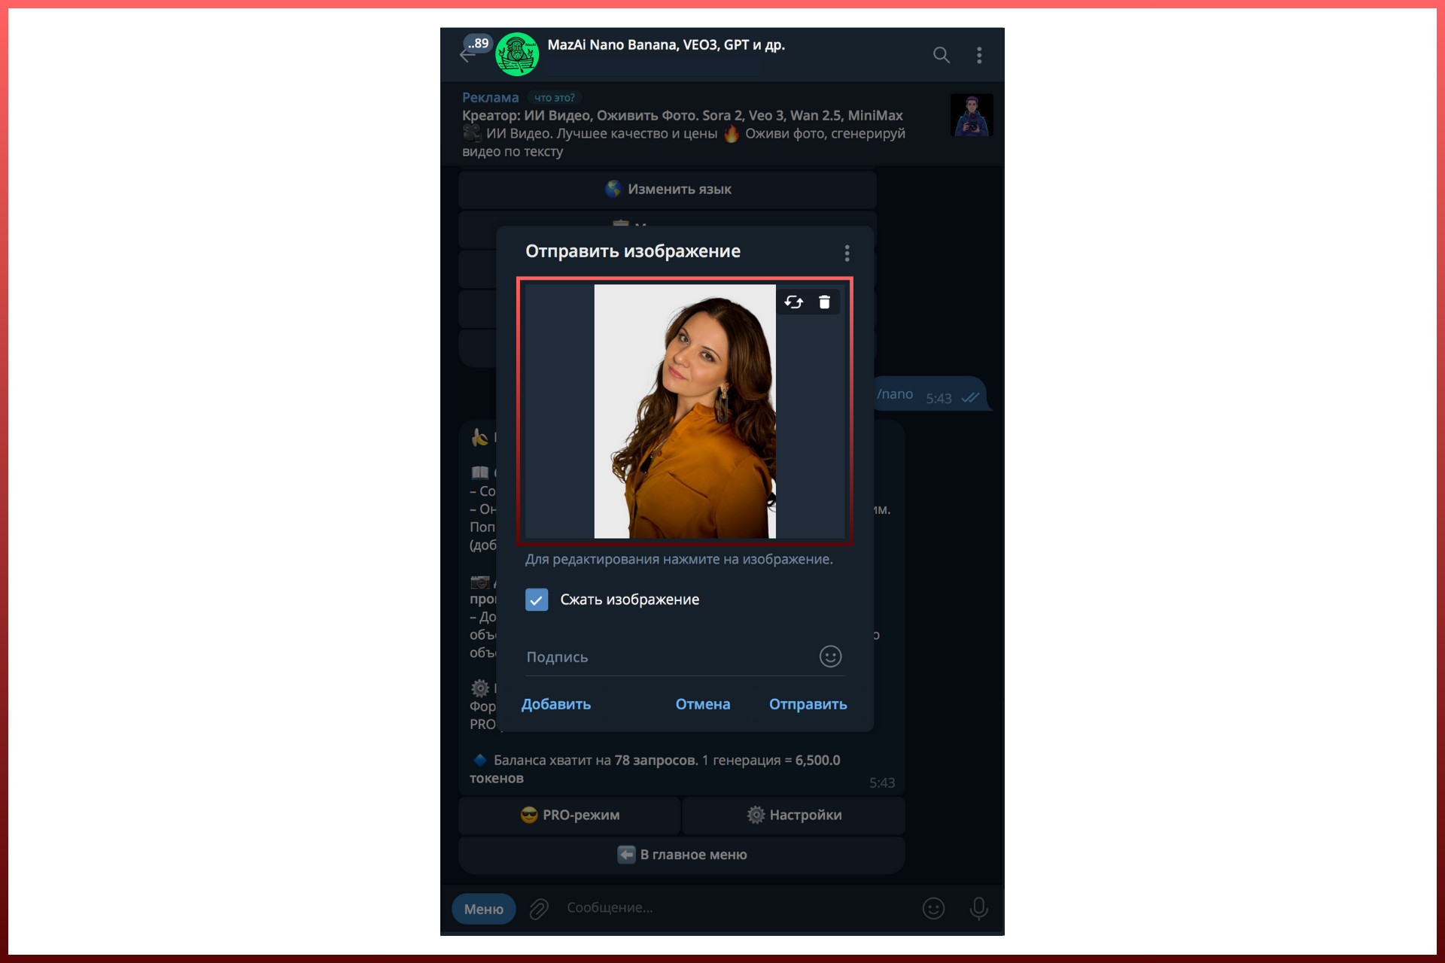Click the 'что это?' ad link
1445x963 pixels.
555,98
